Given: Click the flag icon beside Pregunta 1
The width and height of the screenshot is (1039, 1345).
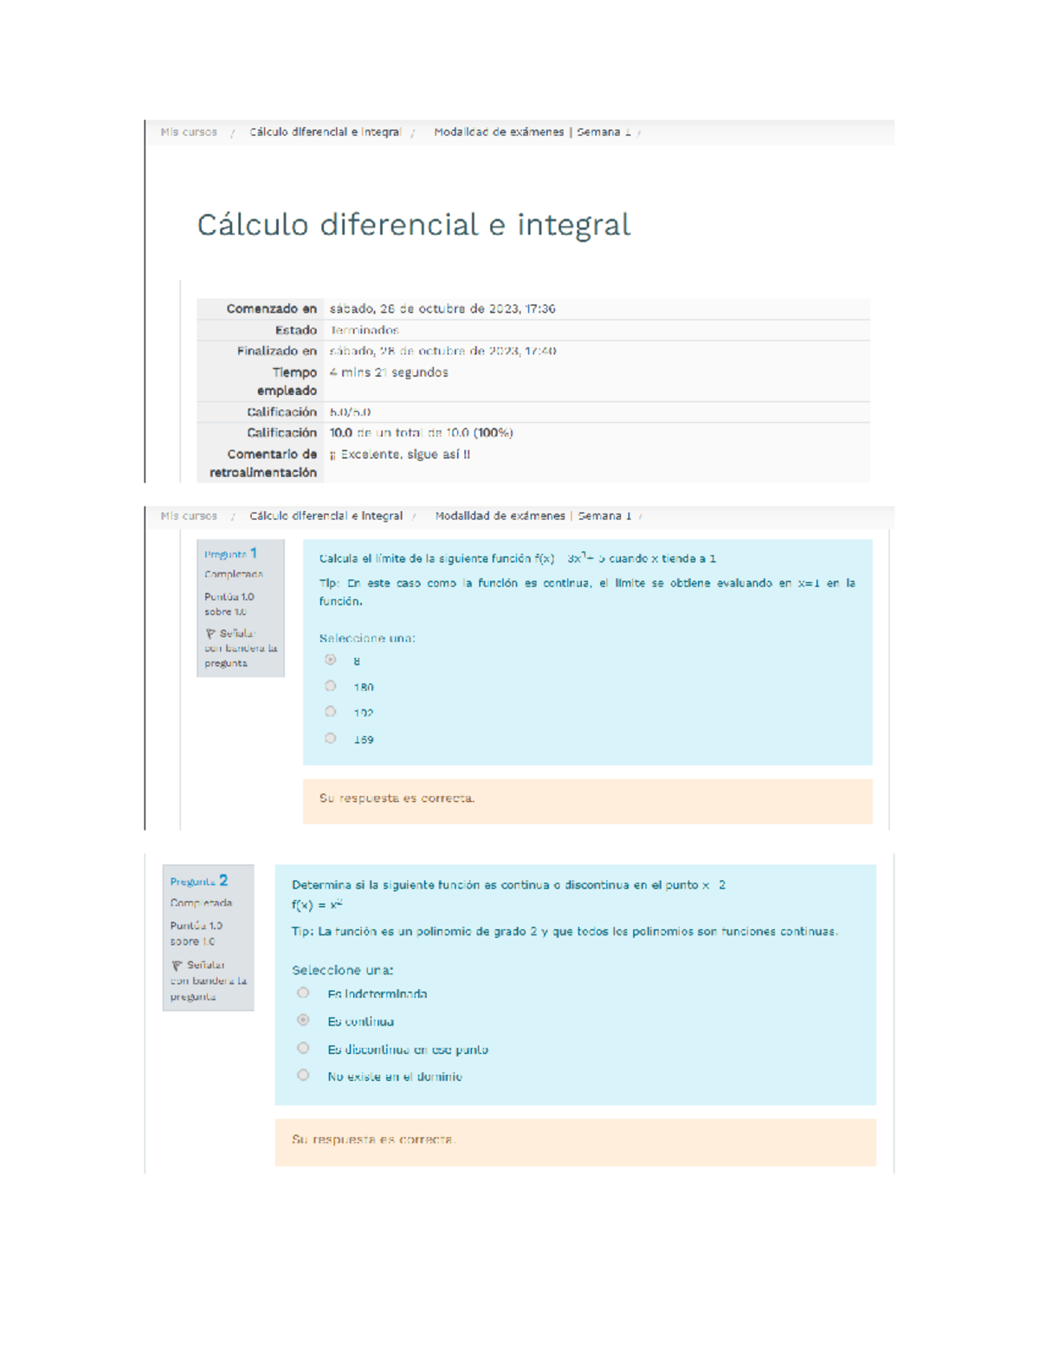Looking at the screenshot, I should (210, 635).
